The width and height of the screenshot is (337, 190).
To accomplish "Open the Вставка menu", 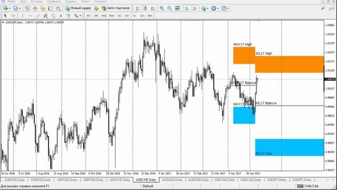I will pyautogui.click(x=36, y=2).
